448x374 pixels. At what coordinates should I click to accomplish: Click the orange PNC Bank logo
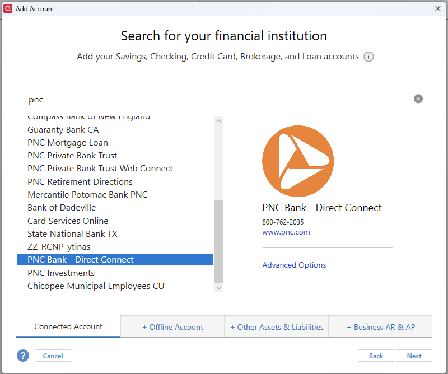click(x=298, y=161)
